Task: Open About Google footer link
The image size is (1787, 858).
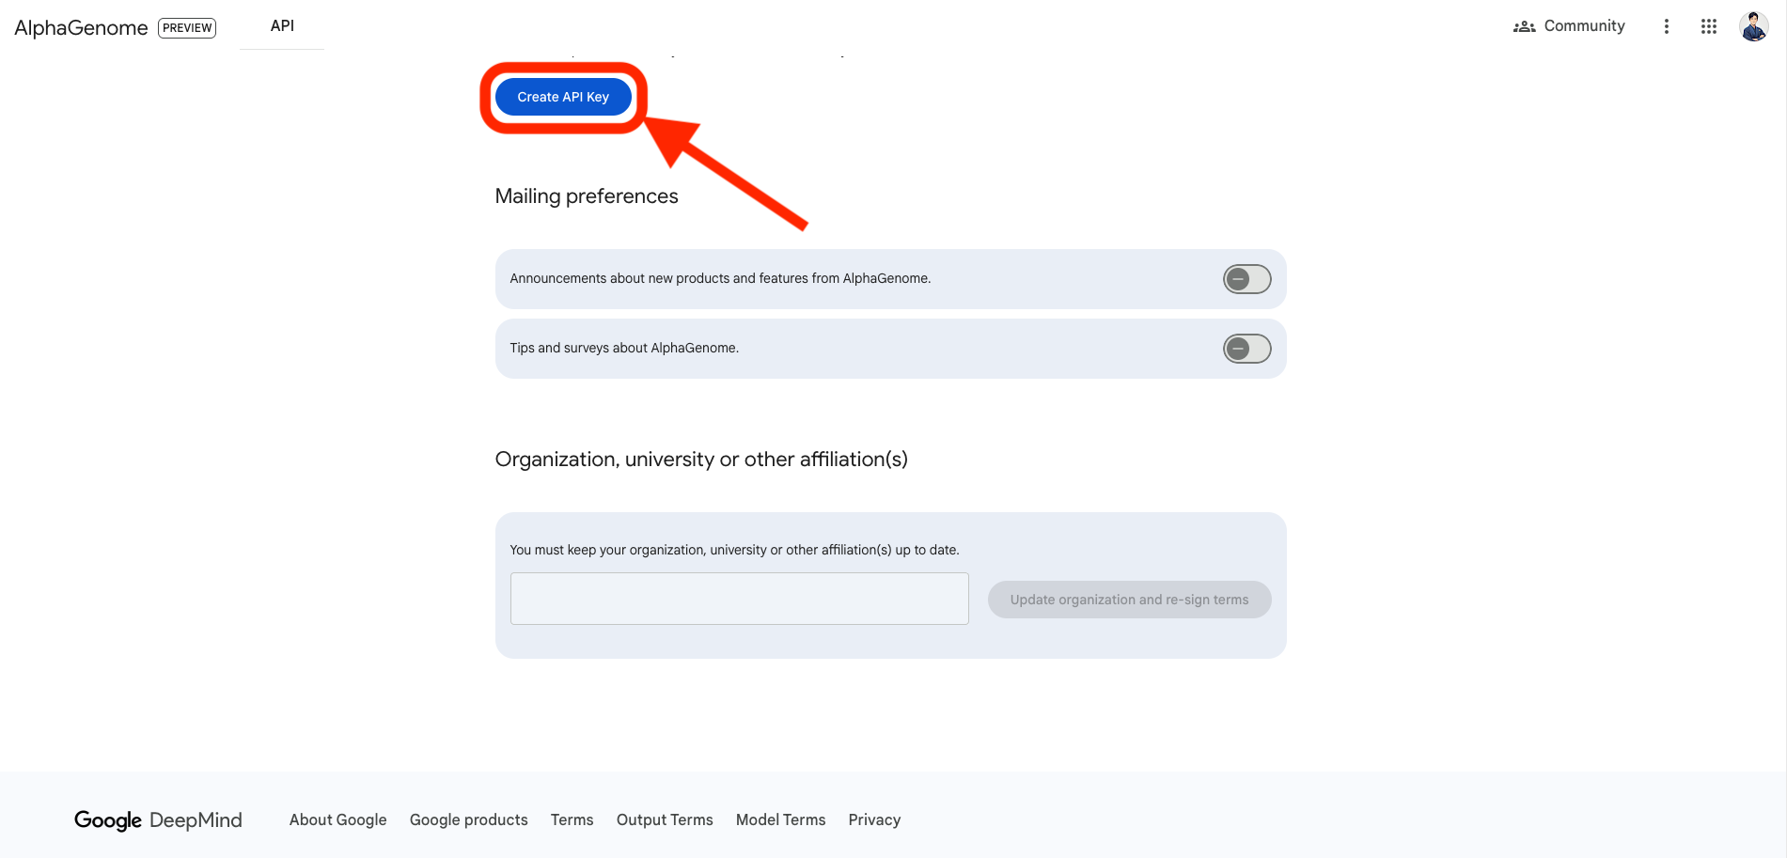Action: point(337,819)
